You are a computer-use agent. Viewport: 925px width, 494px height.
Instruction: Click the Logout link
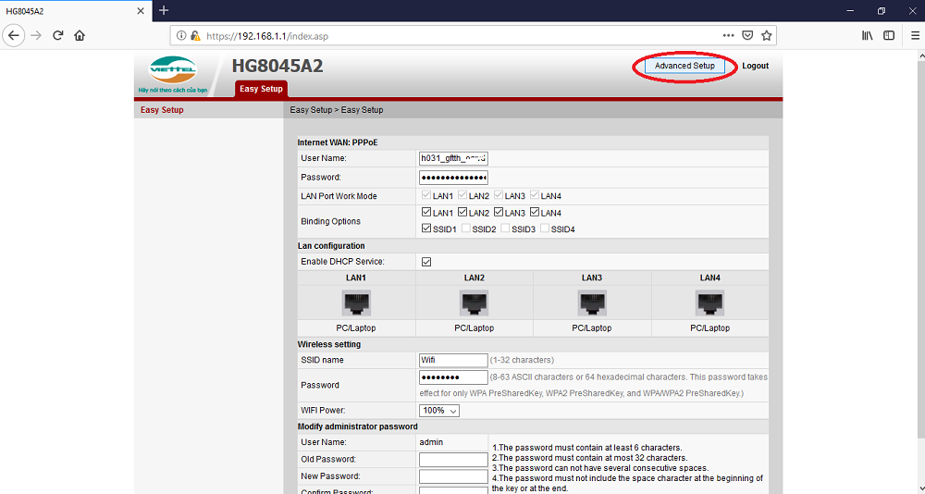pos(755,67)
